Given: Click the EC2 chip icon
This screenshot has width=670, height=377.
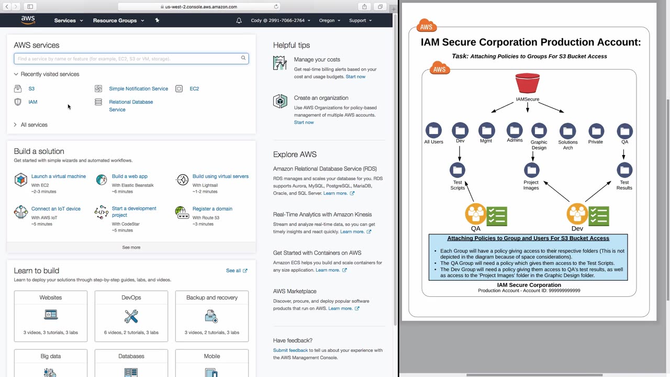Looking at the screenshot, I should pyautogui.click(x=179, y=88).
